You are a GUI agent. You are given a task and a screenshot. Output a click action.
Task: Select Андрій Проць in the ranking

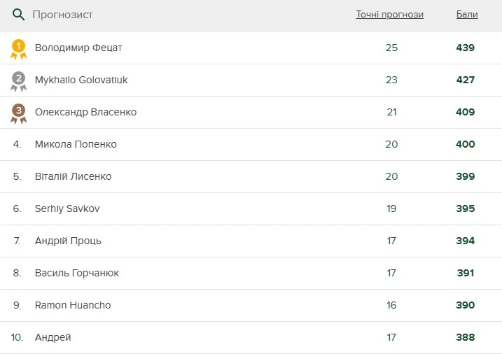point(68,241)
